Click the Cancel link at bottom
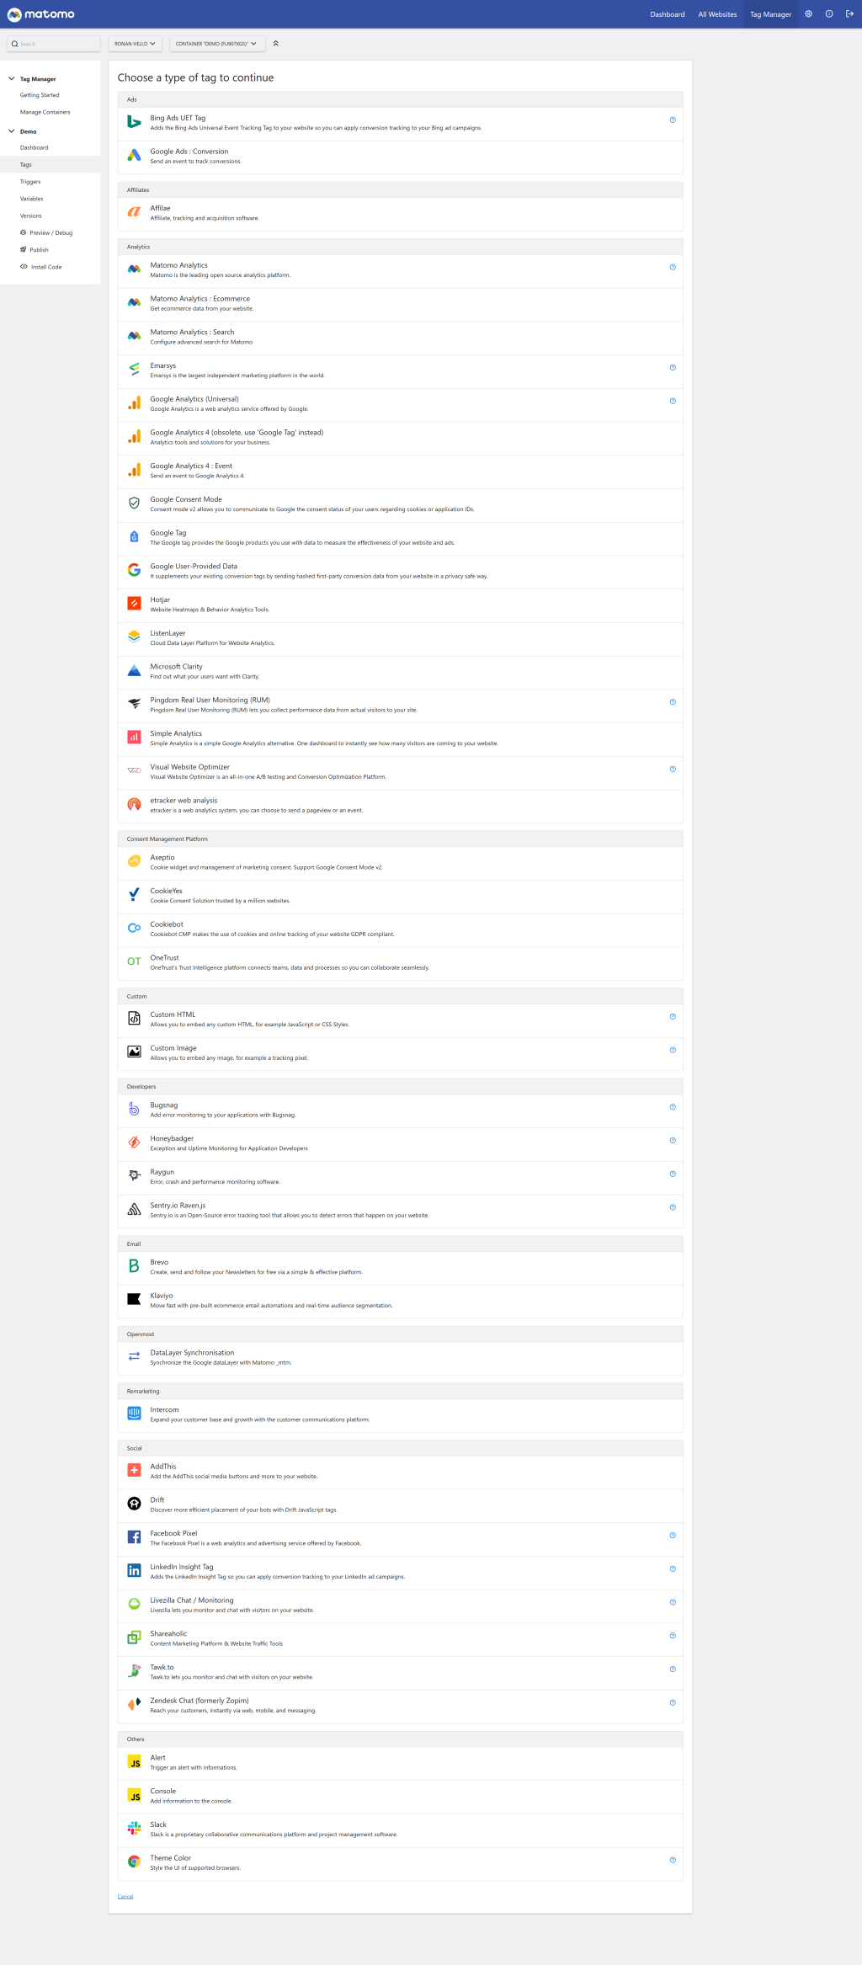Image resolution: width=862 pixels, height=1965 pixels. coord(125,1897)
